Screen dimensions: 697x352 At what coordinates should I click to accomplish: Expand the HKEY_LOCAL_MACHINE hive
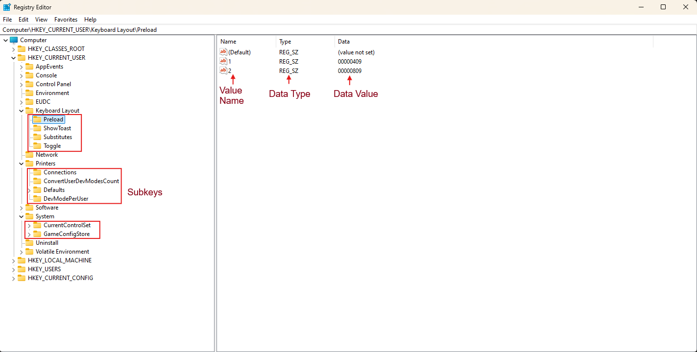(13, 260)
